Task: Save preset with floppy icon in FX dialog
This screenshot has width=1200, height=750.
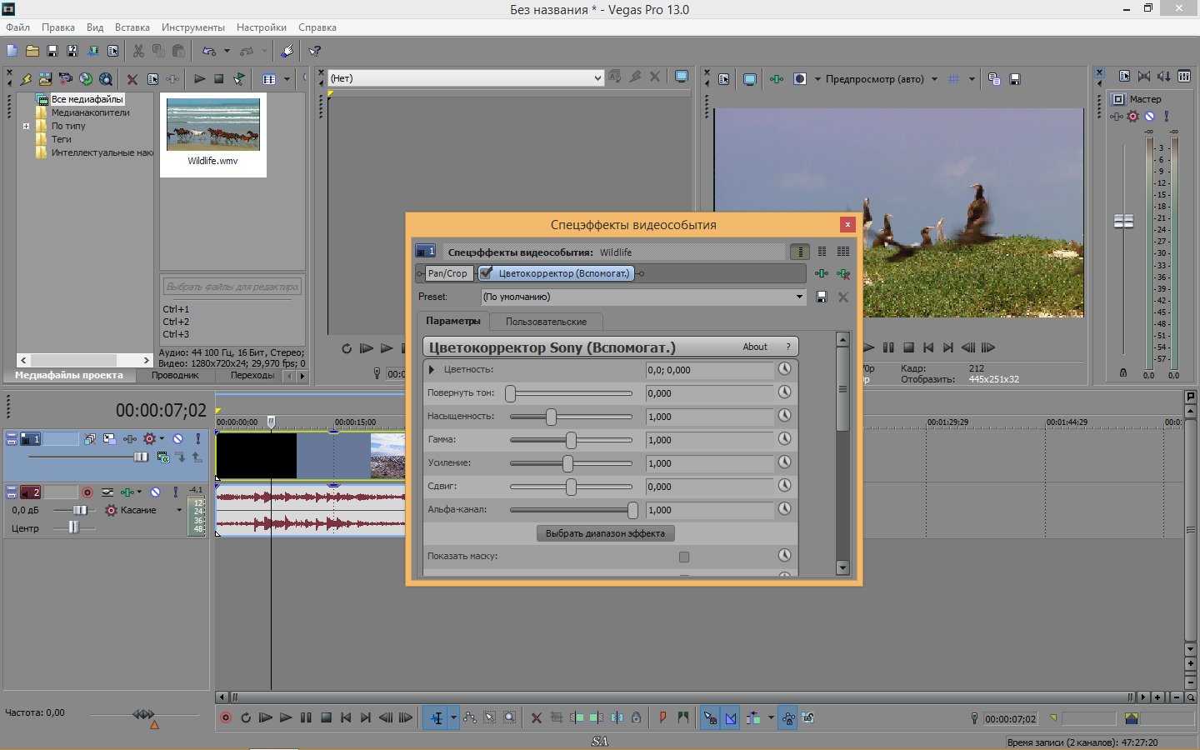Action: tap(822, 297)
